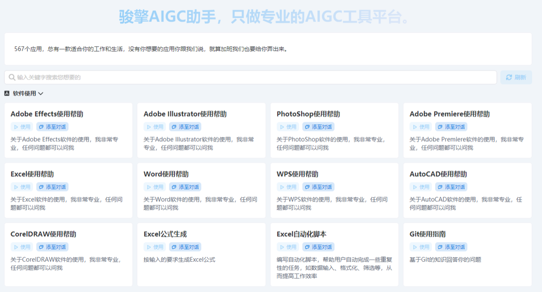
Task: Add CorelDRAW使用帮助 to conversation
Action: pyautogui.click(x=52, y=247)
